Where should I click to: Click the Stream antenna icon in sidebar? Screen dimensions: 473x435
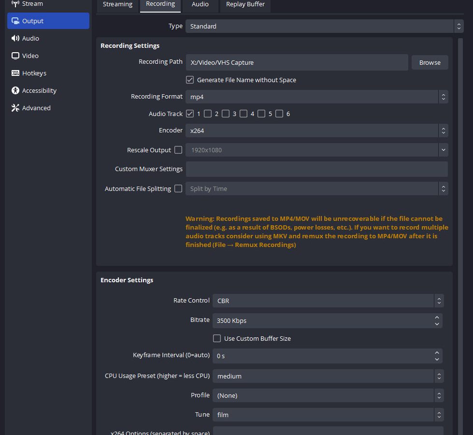(x=15, y=4)
